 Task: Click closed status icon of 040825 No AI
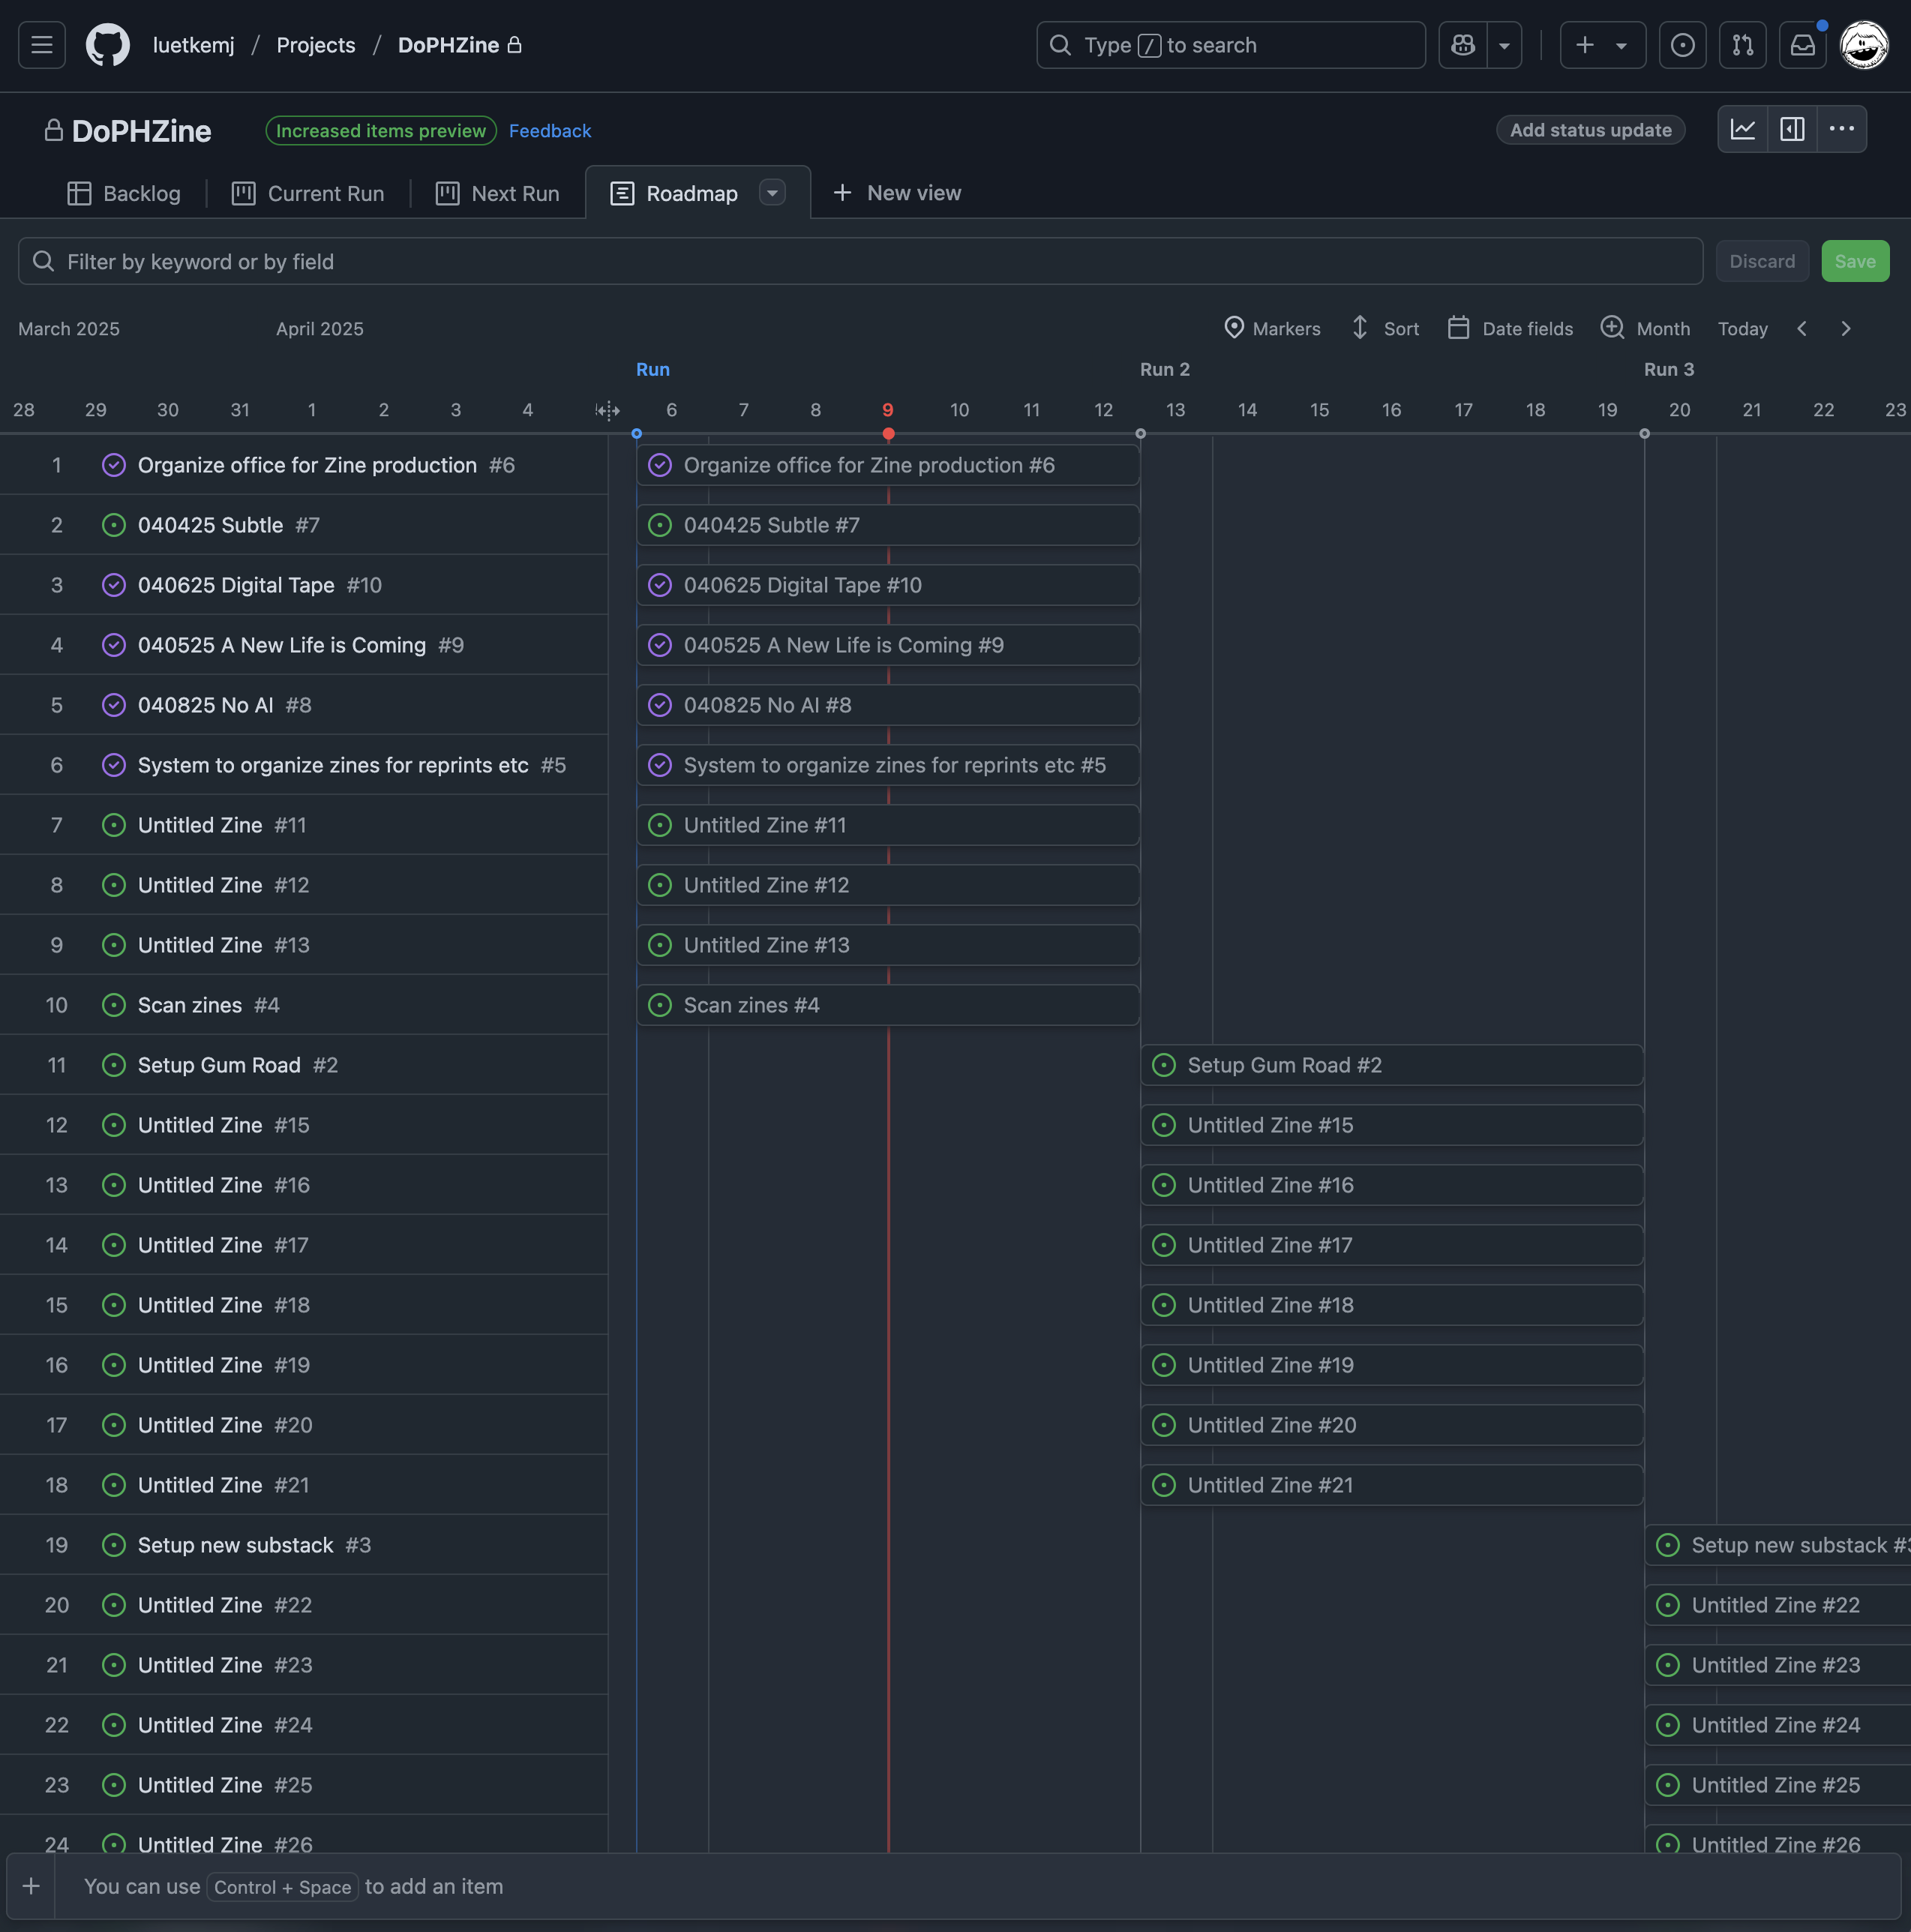pos(114,705)
